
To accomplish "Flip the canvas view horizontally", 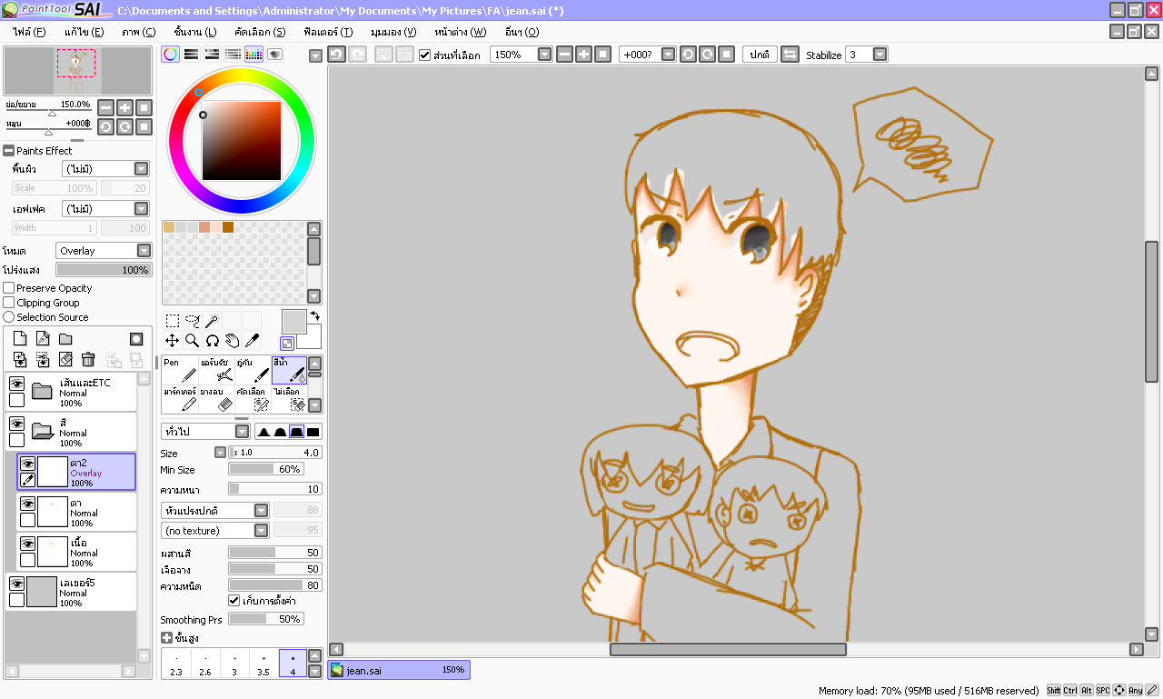I will (789, 55).
